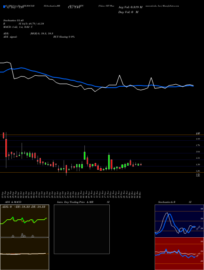
Task: Click the 'Avg Vol: 0.319 M' text
Action: pos(130,7)
